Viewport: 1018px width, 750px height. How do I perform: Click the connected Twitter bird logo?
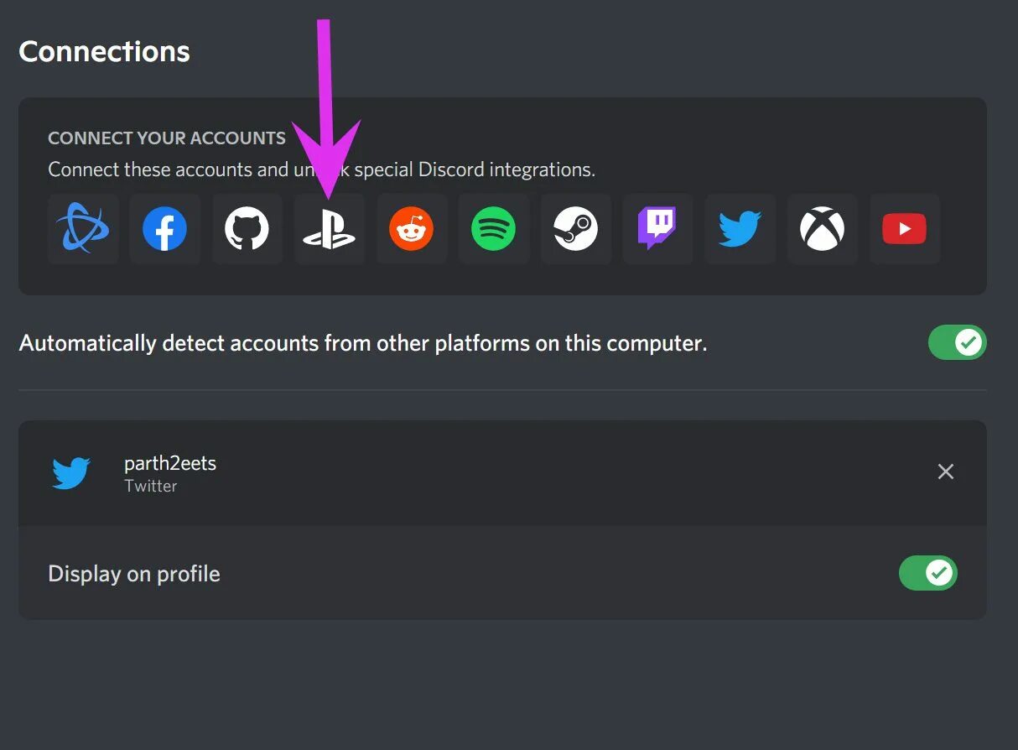tap(71, 473)
